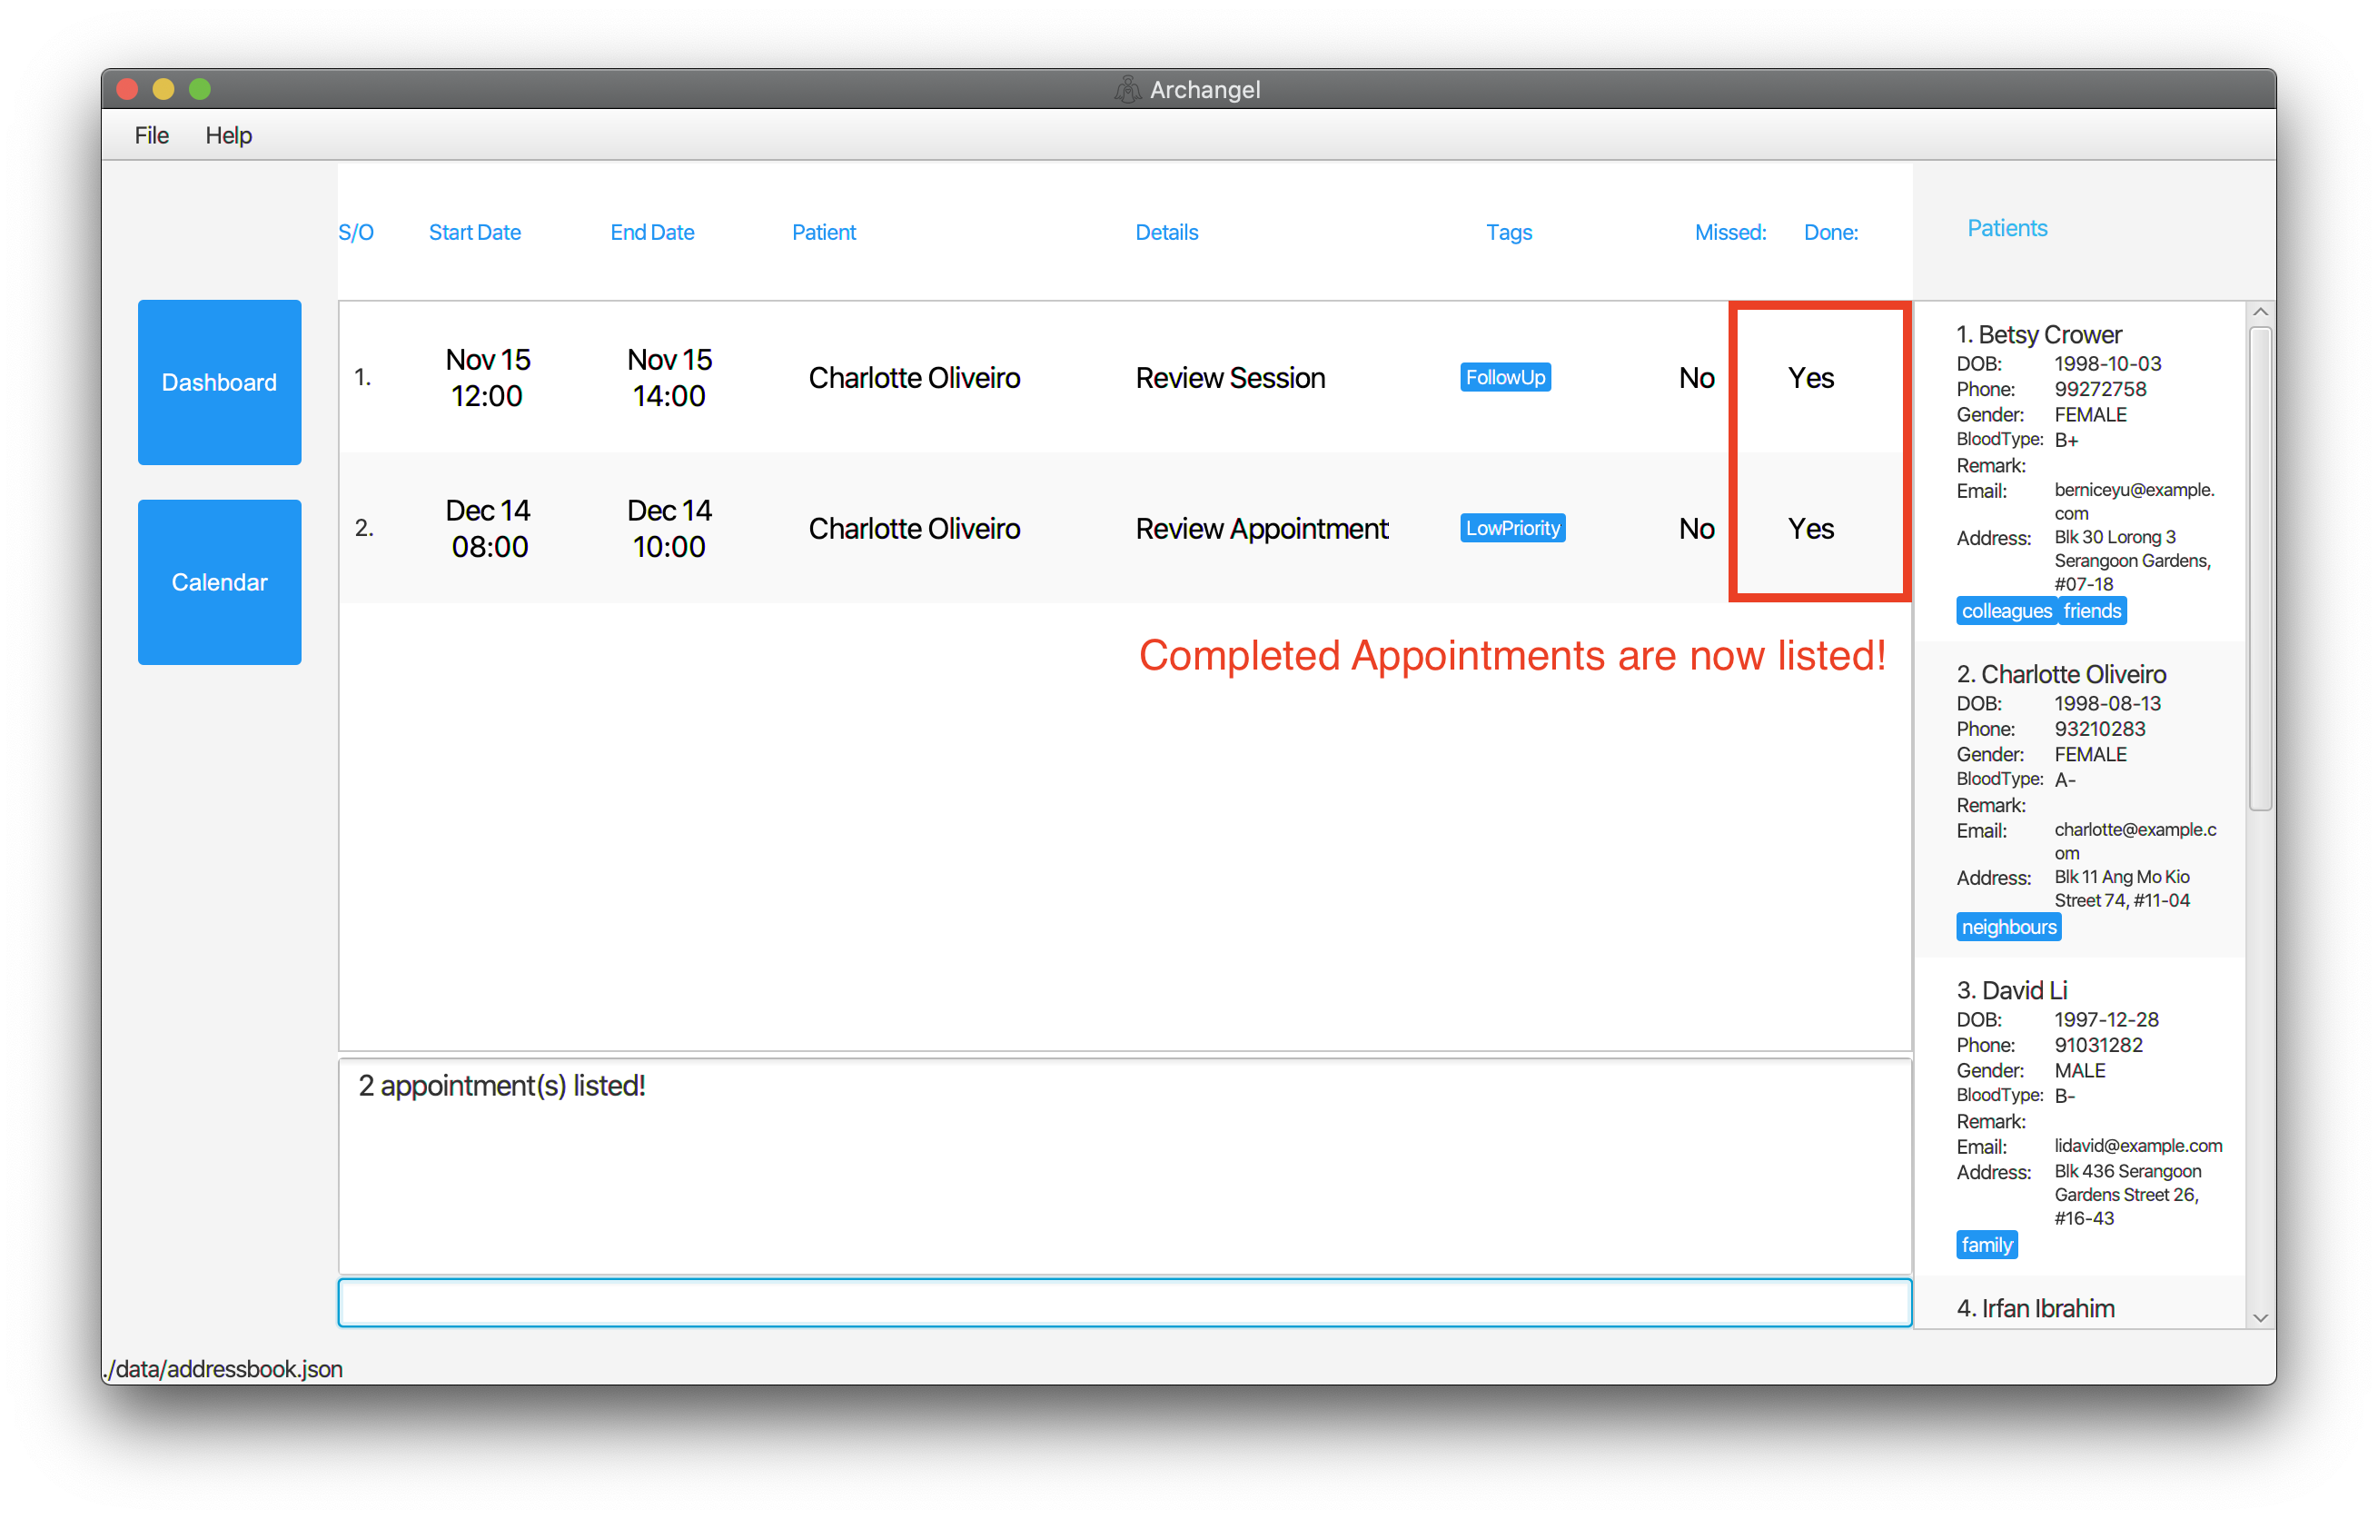This screenshot has width=2378, height=1519.
Task: Click the Nov 15 12:00 start date cell
Action: tap(488, 377)
